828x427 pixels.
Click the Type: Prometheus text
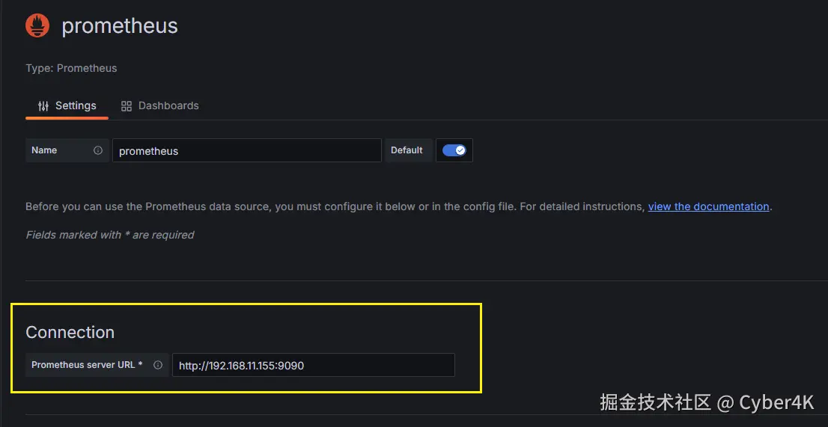pos(71,68)
